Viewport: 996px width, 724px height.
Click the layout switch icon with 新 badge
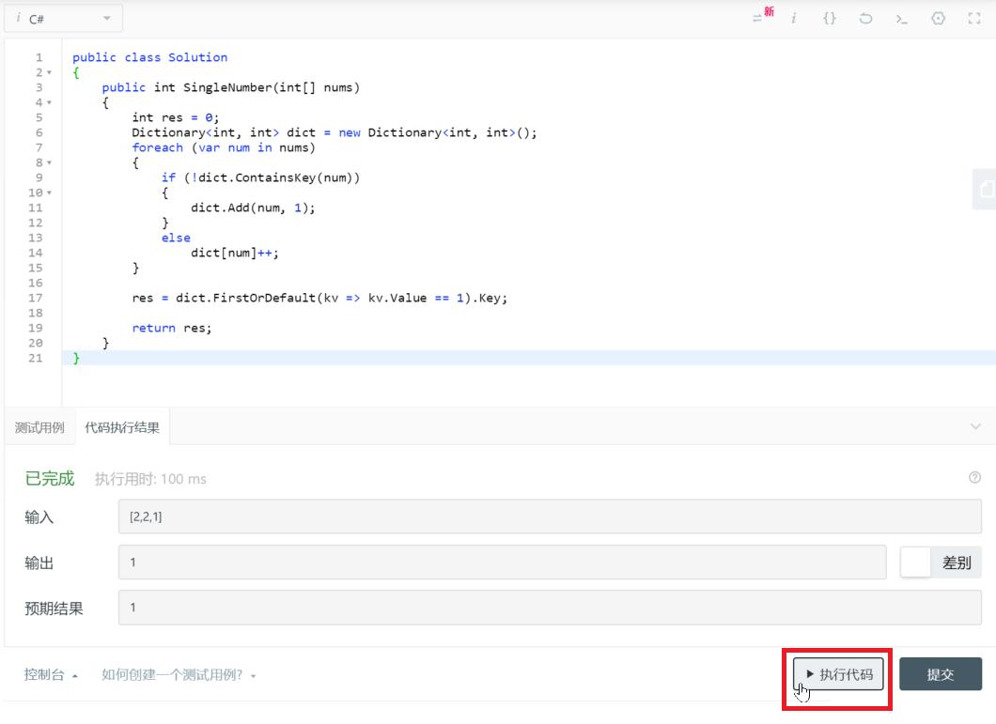pyautogui.click(x=759, y=17)
